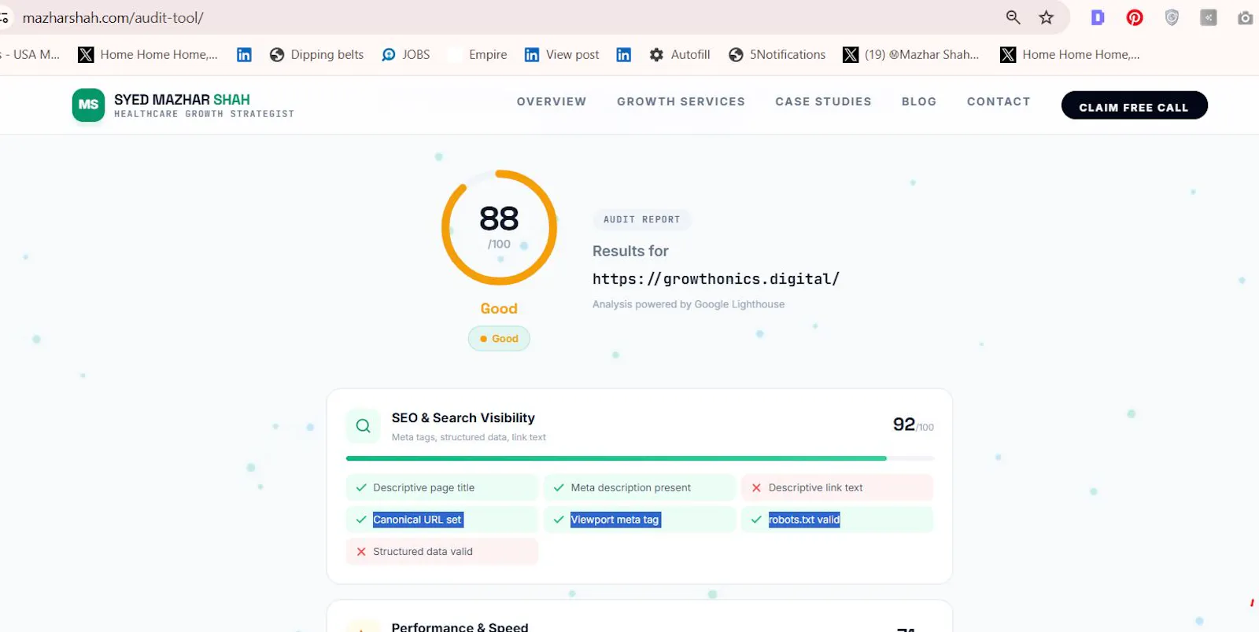Screen dimensions: 1259x632
Task: Click the MS green logo icon
Action: coord(88,105)
